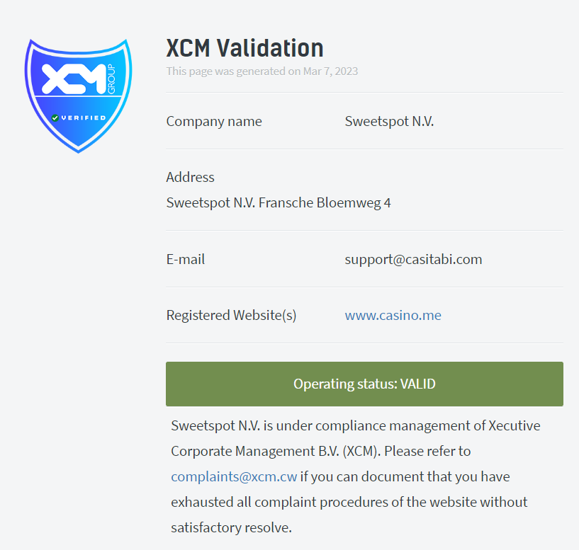Click the Operating status: VALID banner

pyautogui.click(x=364, y=384)
